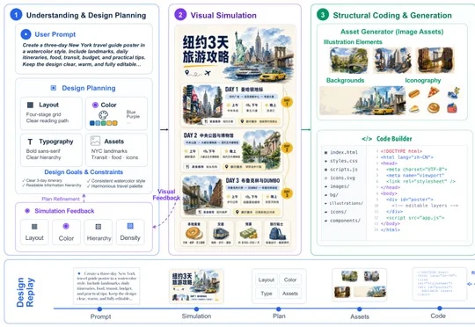Click the palette icon under Color
The width and height of the screenshot is (475, 327).
(103, 115)
